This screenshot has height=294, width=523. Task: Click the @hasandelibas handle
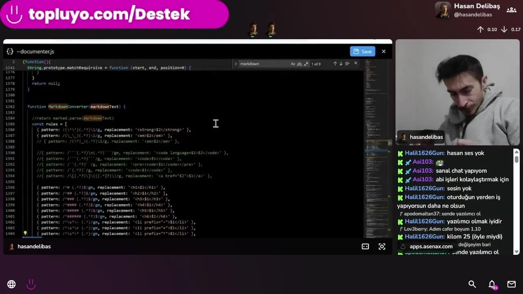click(473, 15)
